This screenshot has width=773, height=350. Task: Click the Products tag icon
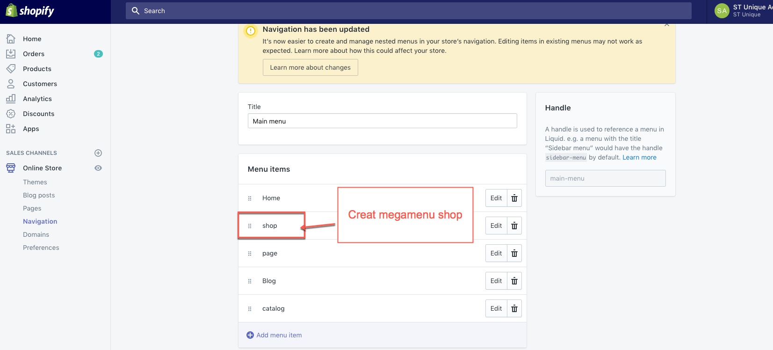click(11, 69)
